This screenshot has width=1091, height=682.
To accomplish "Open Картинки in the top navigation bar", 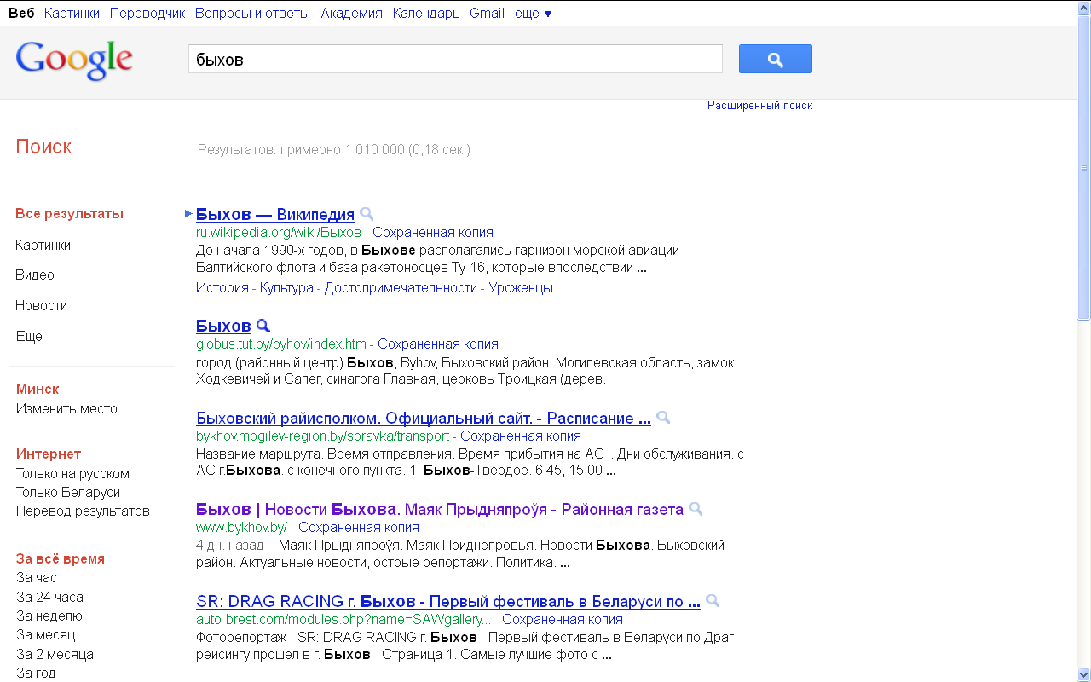I will pyautogui.click(x=72, y=13).
